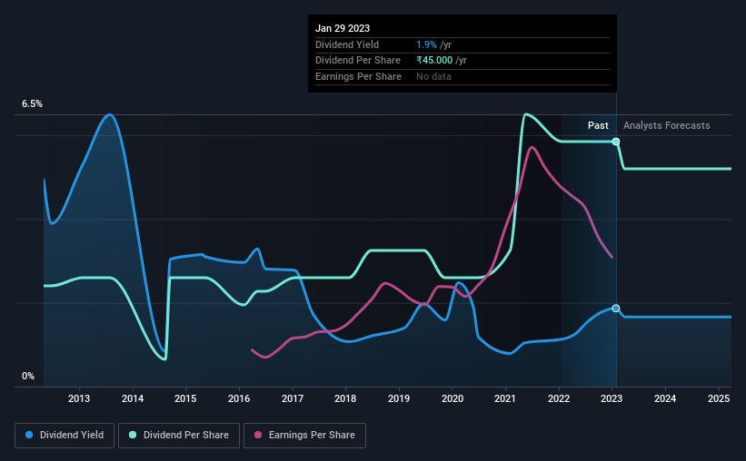Click the 2019 x-axis year label
Image resolution: width=746 pixels, height=461 pixels.
tap(399, 398)
